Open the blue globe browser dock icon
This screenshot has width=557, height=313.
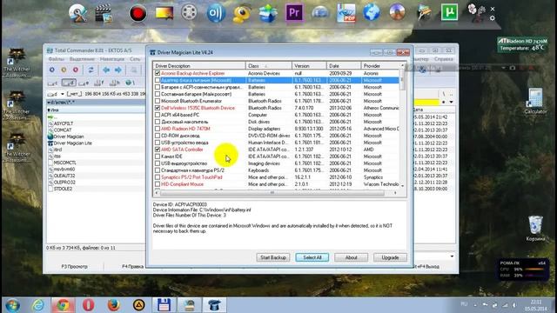(x=372, y=13)
